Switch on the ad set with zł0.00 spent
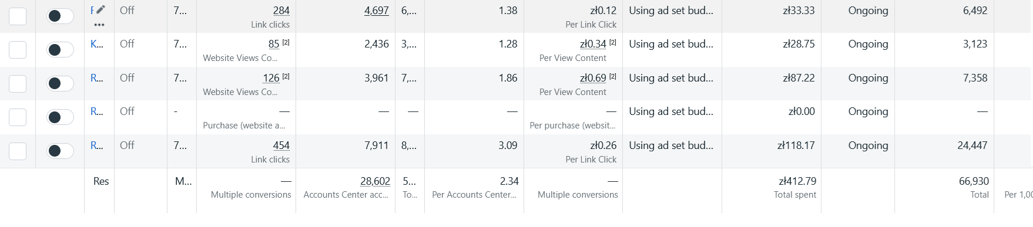The height and width of the screenshot is (227, 1033). click(60, 117)
